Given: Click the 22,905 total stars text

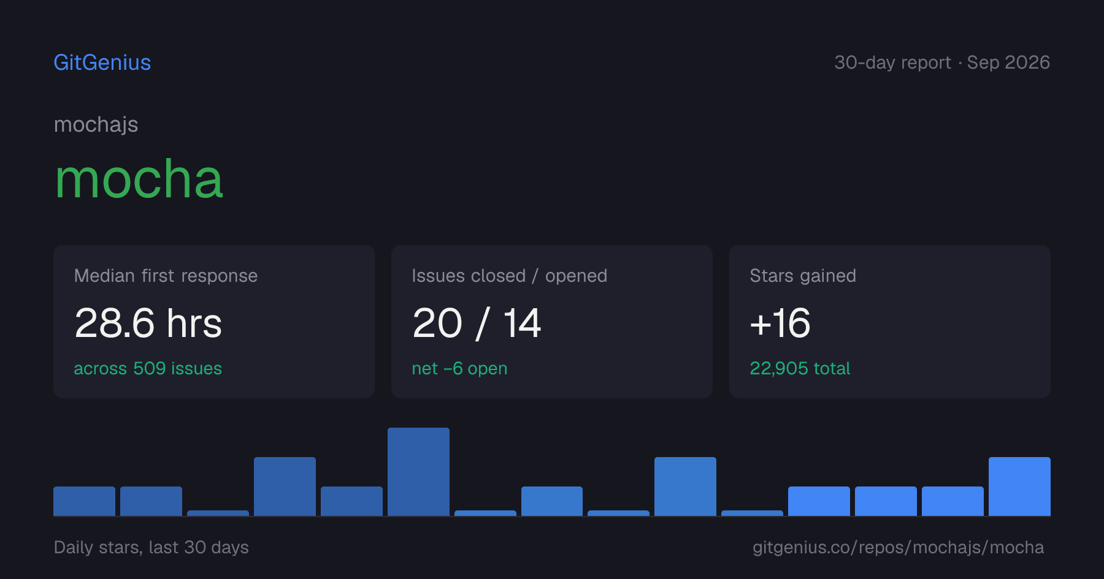Looking at the screenshot, I should click(800, 368).
